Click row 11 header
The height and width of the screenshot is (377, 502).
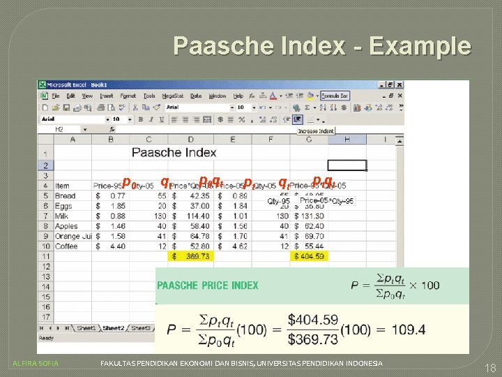[x=46, y=256]
